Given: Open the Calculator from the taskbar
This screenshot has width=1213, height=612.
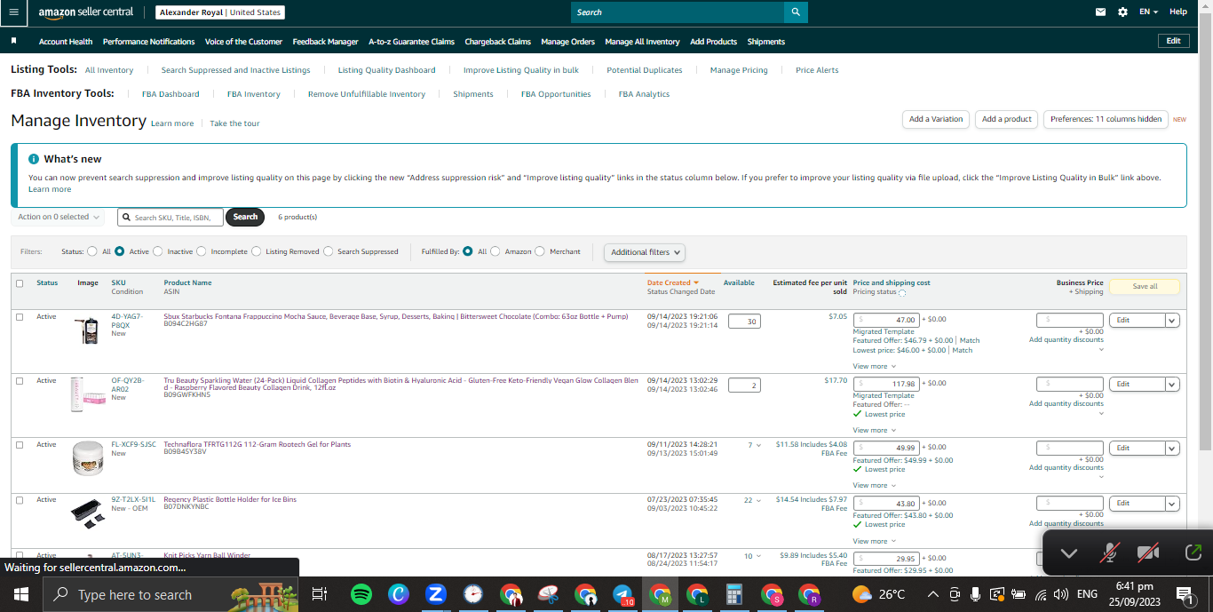Looking at the screenshot, I should click(734, 594).
